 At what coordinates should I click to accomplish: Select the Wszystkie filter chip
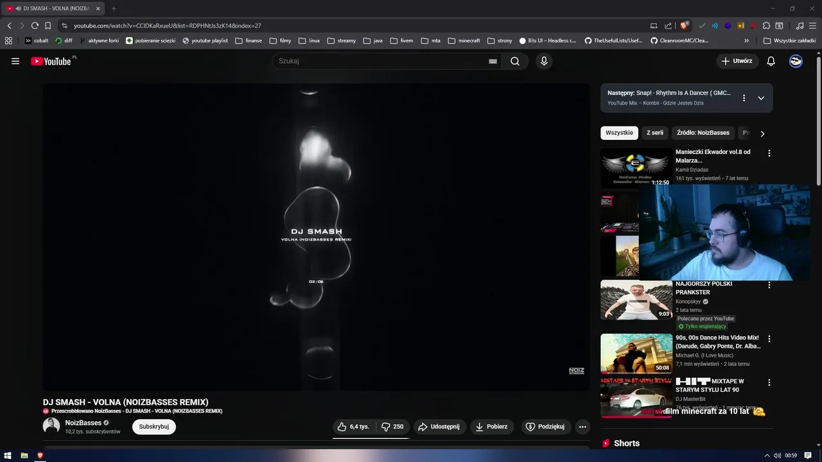(619, 133)
